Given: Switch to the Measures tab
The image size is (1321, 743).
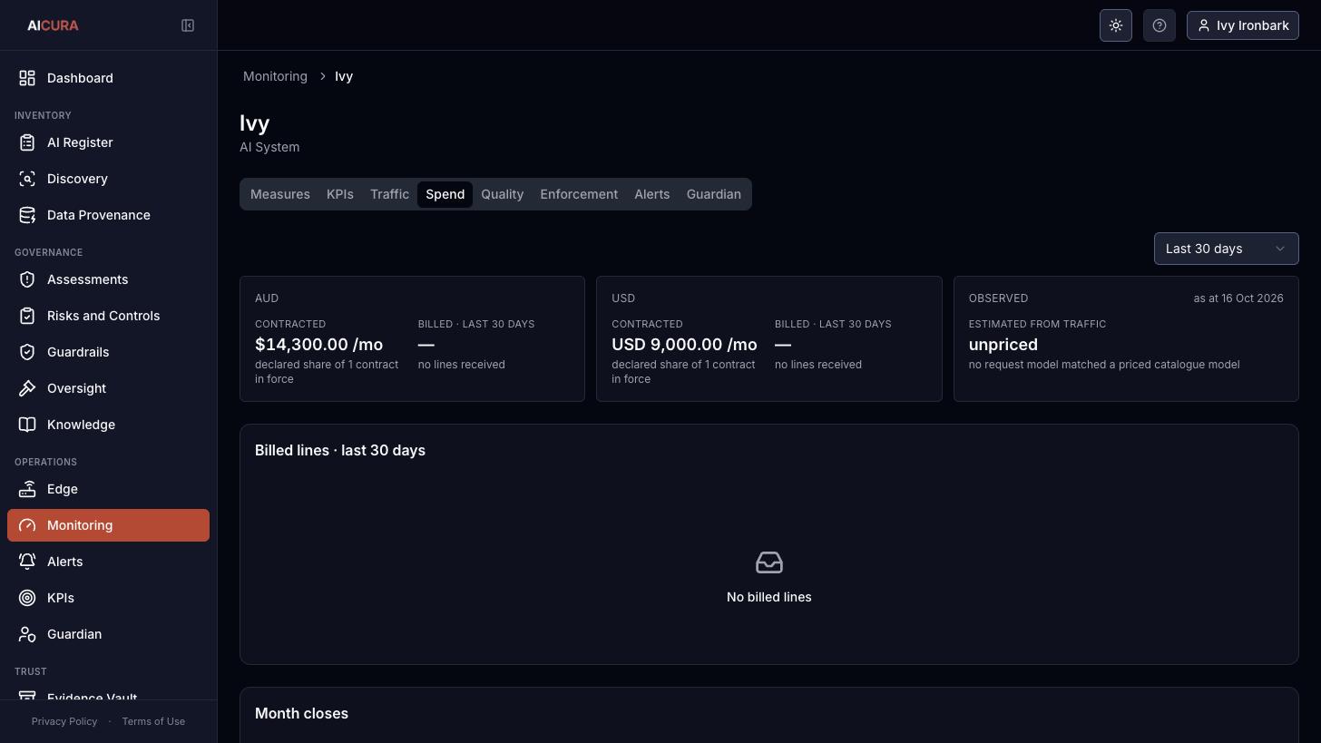Looking at the screenshot, I should [x=280, y=194].
